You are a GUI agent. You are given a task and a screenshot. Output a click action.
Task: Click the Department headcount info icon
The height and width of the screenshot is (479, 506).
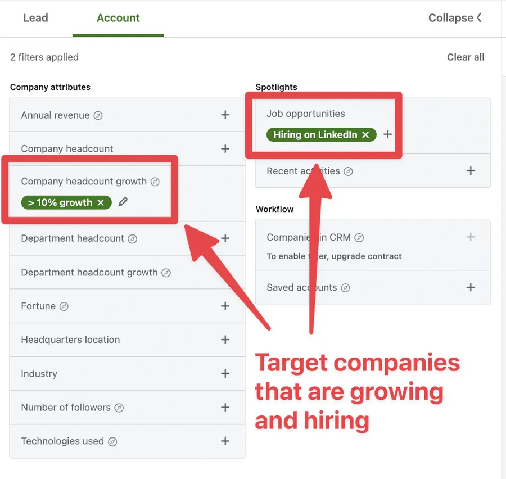(132, 238)
